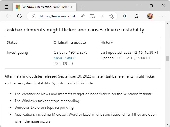This screenshot has height=127, width=170.
Task: Open the KB5017380 link
Action: coord(63,58)
